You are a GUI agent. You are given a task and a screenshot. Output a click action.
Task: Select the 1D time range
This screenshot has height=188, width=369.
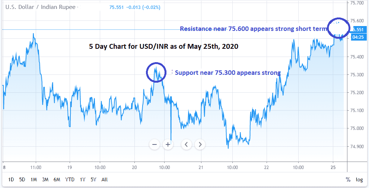(11, 179)
